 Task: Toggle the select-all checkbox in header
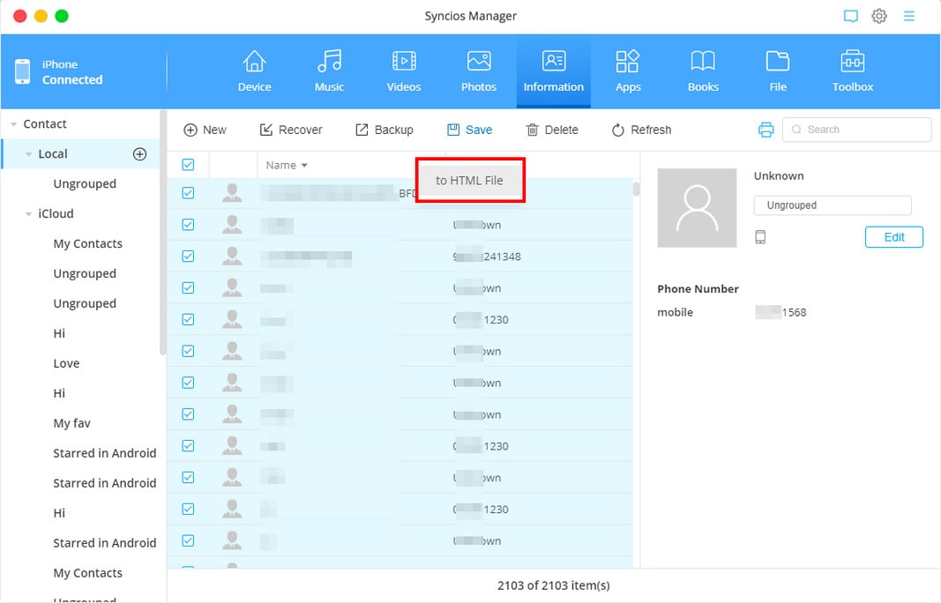188,165
